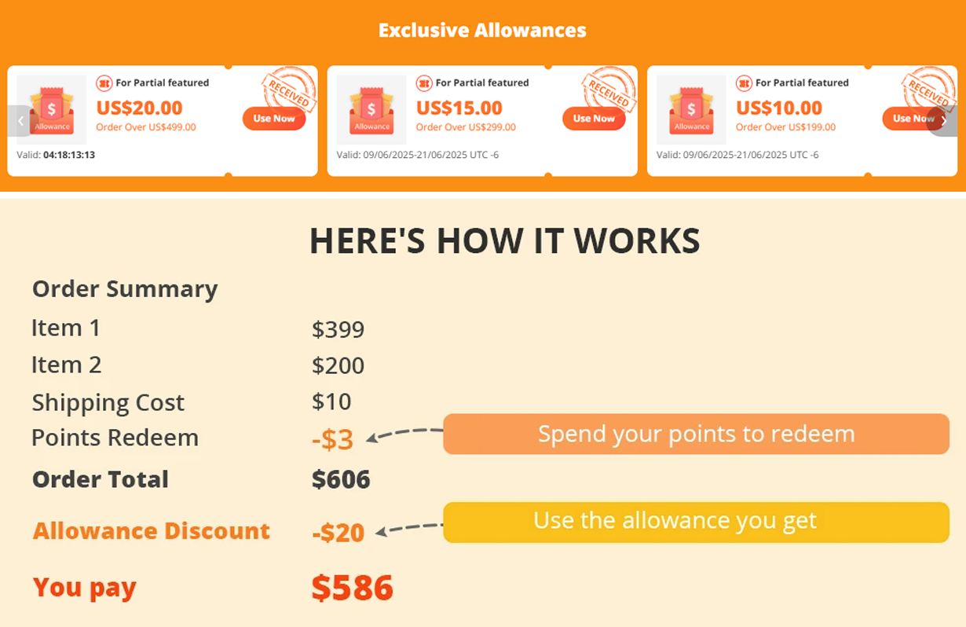Screen dimensions: 966x627
Task: Click the red badge on the US$10.00 coupon
Action: 744,82
